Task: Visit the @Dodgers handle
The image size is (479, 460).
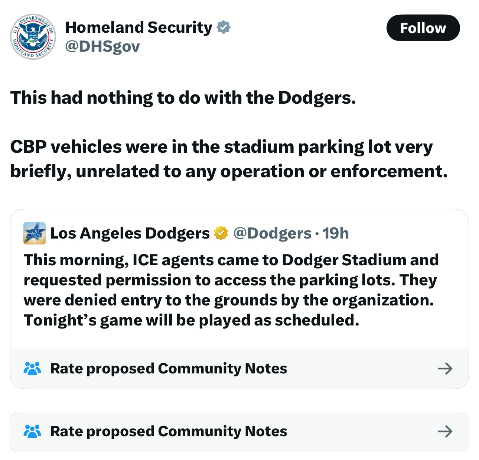Action: pos(272,233)
